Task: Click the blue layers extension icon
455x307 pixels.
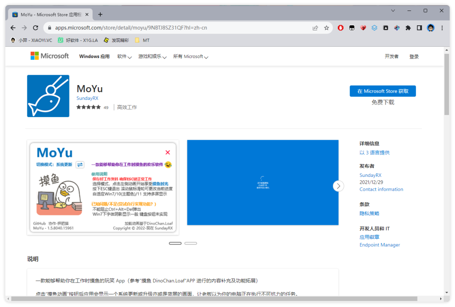Action: pos(375,28)
